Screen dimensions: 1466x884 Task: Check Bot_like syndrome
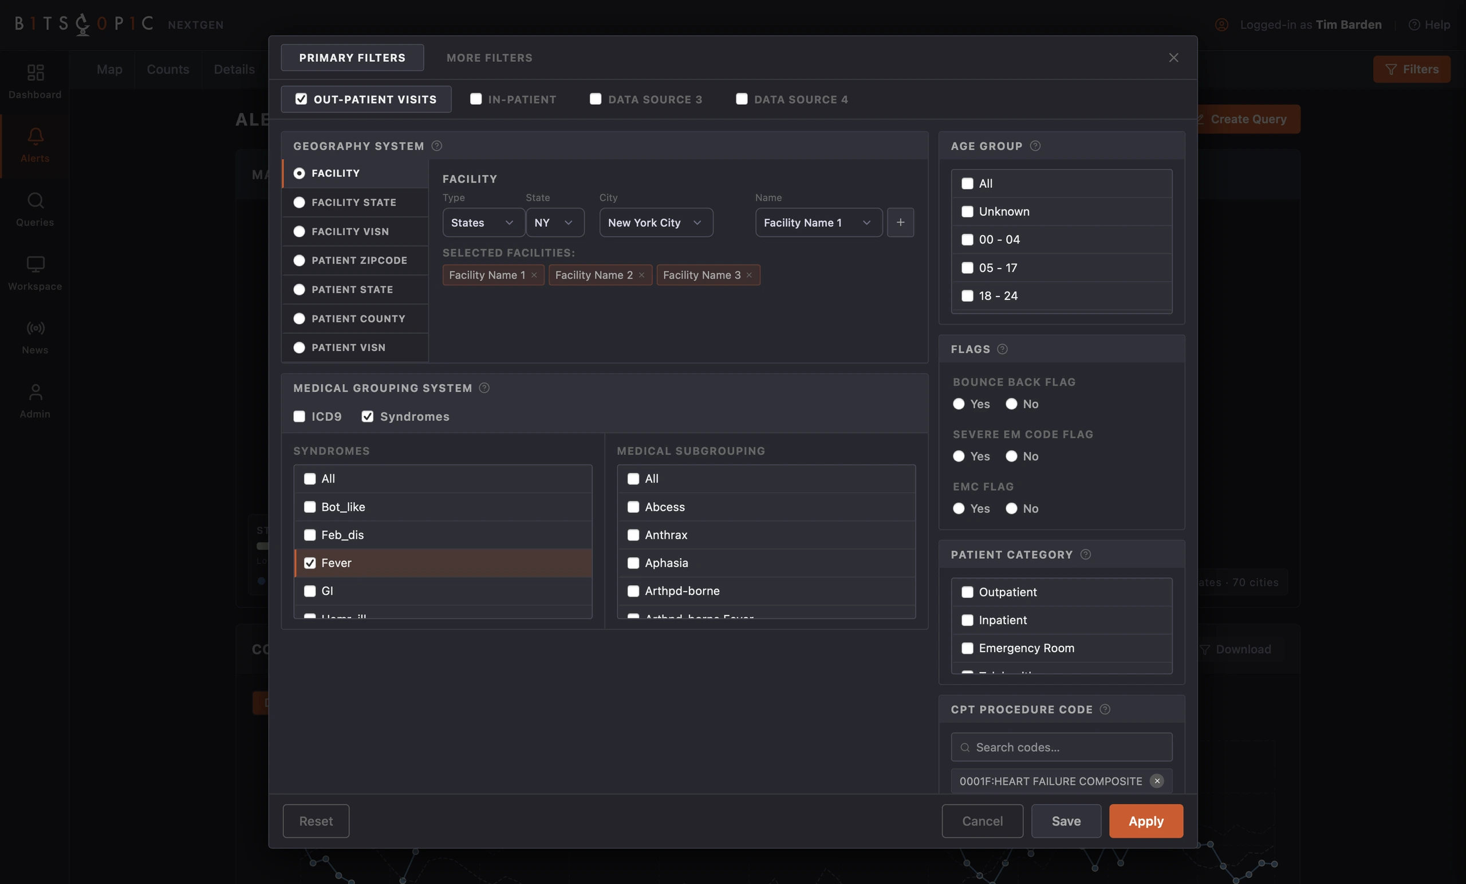[x=310, y=507]
